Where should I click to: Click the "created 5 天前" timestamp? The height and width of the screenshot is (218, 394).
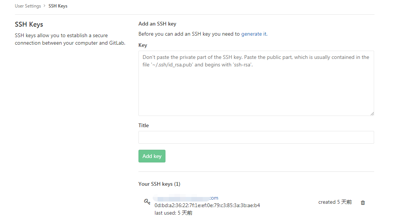point(335,202)
